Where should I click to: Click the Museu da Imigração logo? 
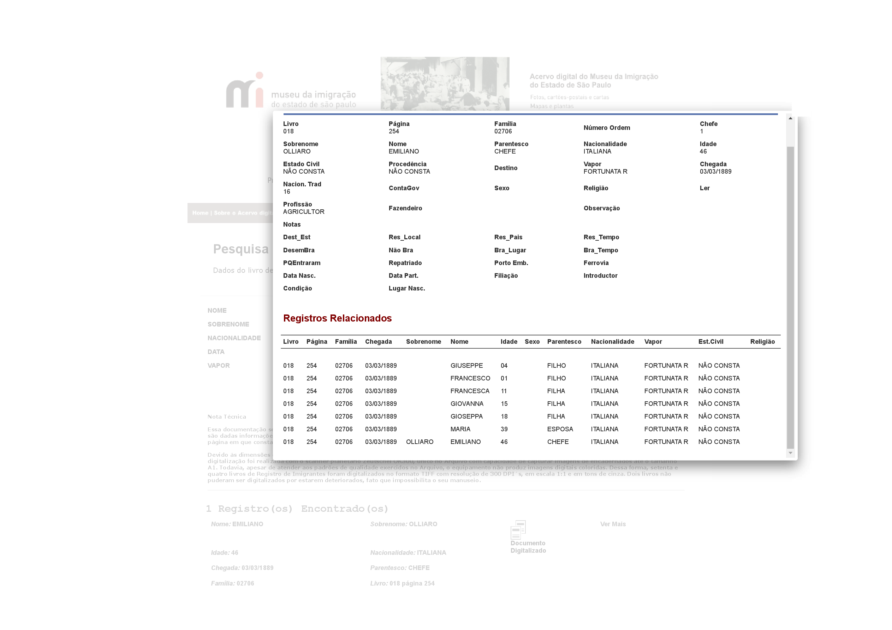point(291,90)
